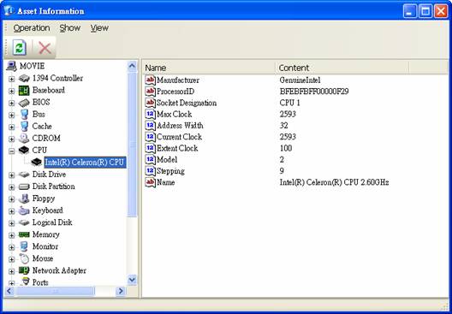Click tree scrollbar up arrow
The image size is (452, 314).
(x=132, y=66)
